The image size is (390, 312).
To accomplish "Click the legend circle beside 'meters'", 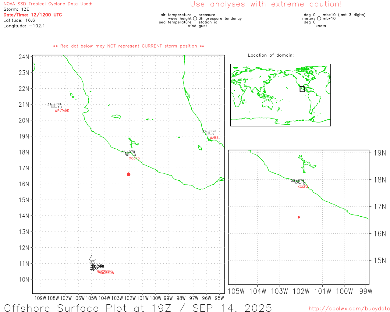I will (x=319, y=18).
